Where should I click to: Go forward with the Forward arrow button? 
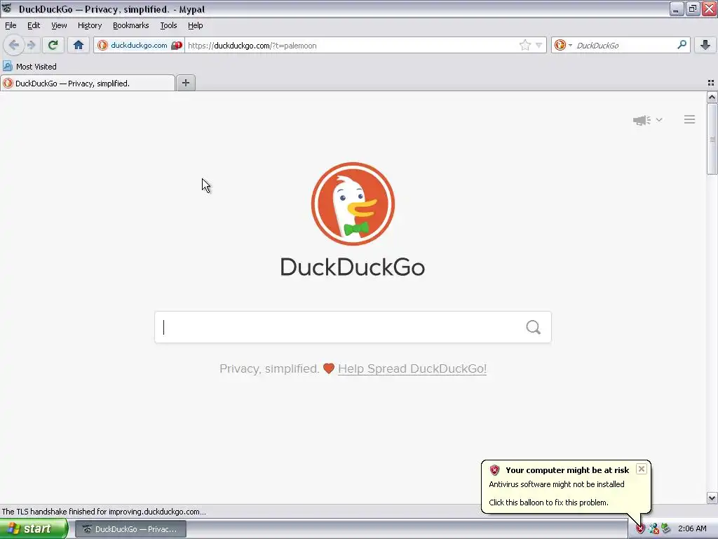coord(31,45)
